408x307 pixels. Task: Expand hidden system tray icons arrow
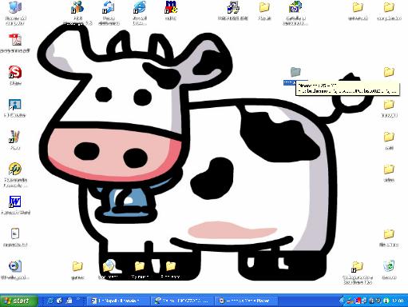pyautogui.click(x=343, y=301)
